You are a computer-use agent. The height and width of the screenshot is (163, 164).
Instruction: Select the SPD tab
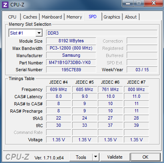pos(93,17)
